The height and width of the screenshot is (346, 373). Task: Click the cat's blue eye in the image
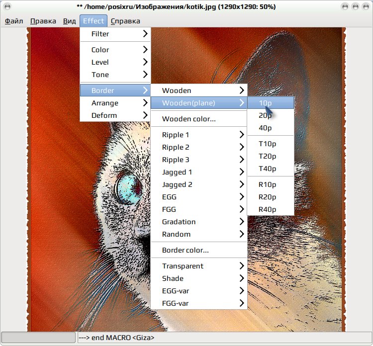click(x=128, y=189)
